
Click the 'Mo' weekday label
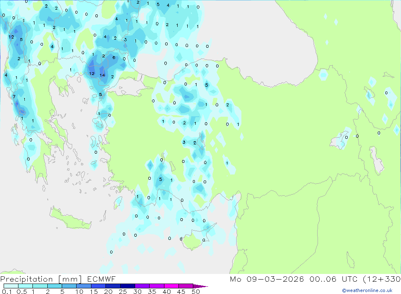235,279
